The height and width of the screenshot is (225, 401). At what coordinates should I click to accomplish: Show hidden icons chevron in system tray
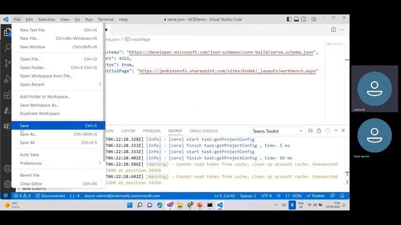(276, 205)
